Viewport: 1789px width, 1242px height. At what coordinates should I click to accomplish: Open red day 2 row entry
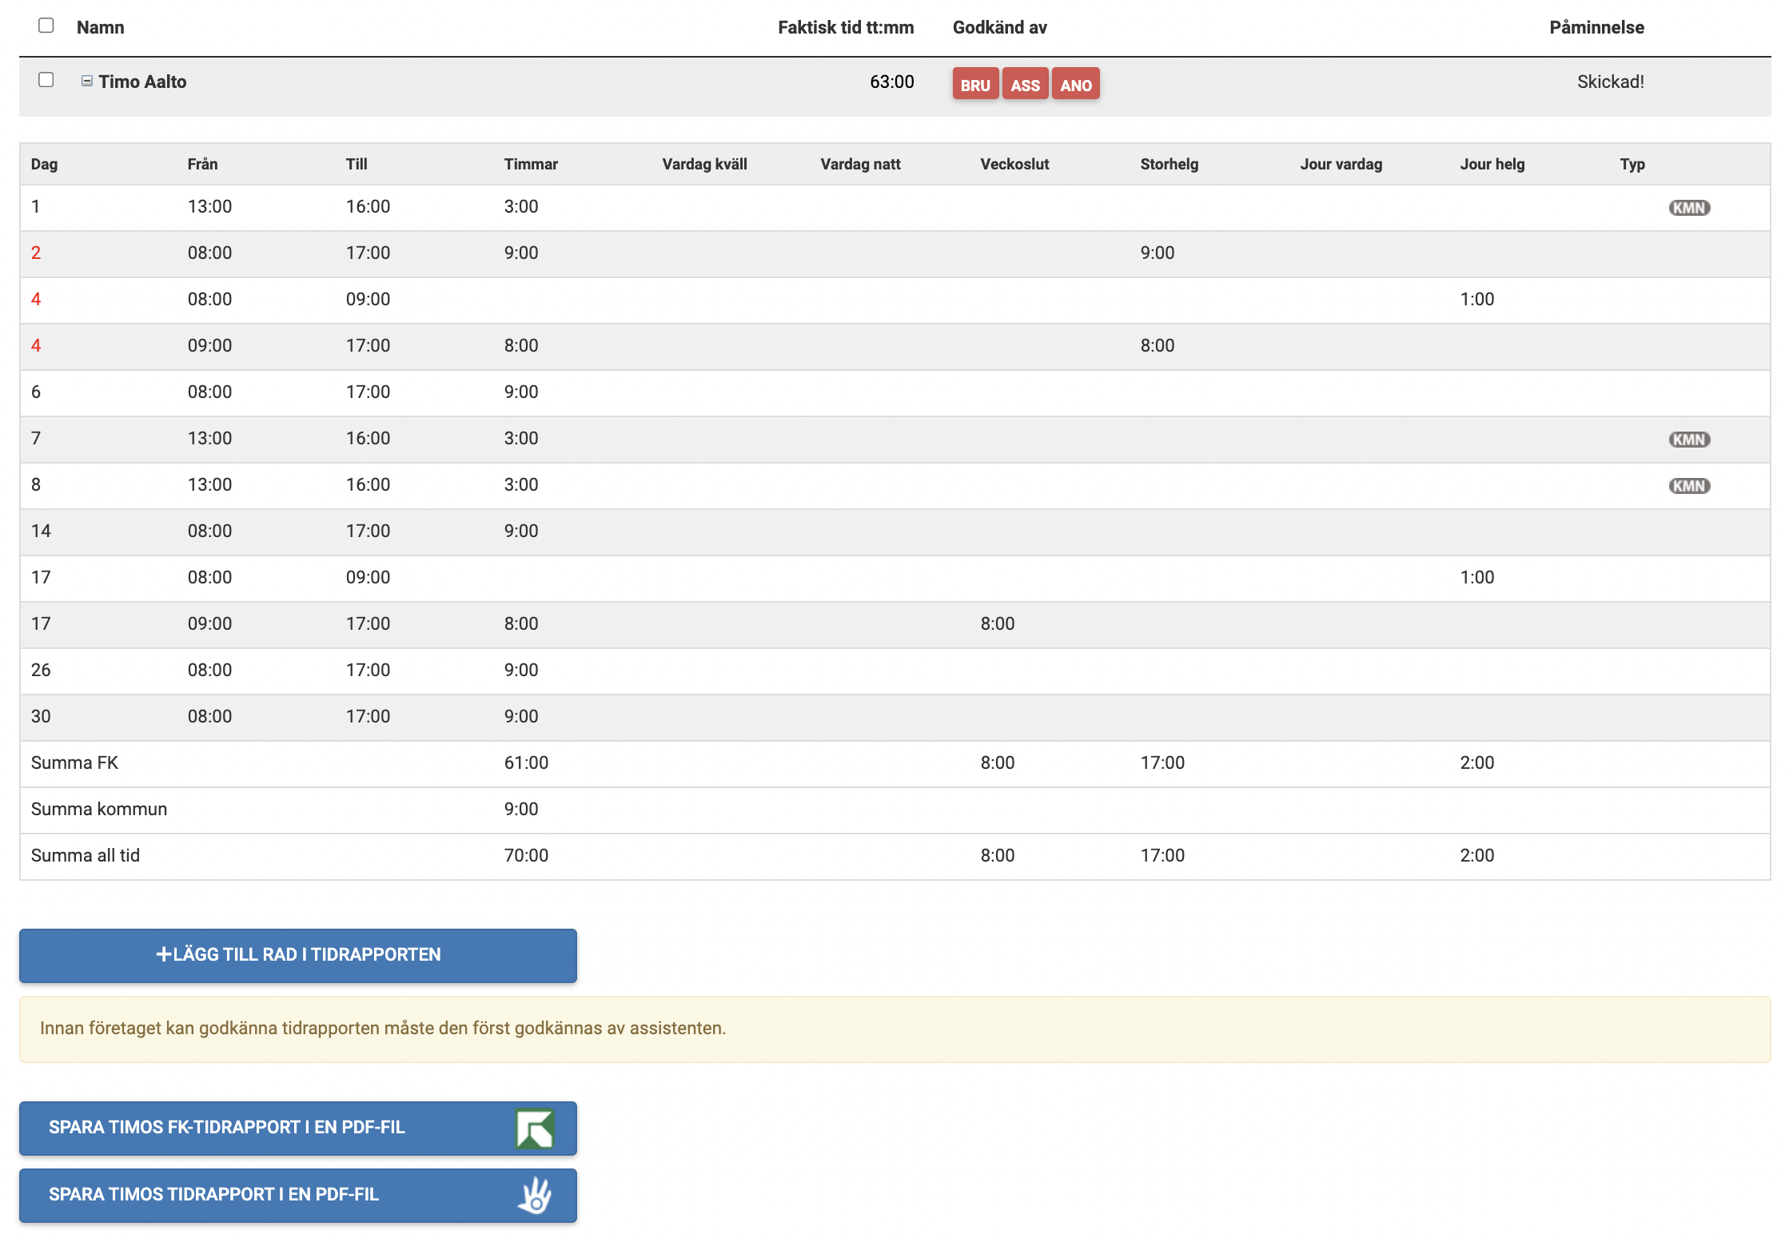coord(36,253)
